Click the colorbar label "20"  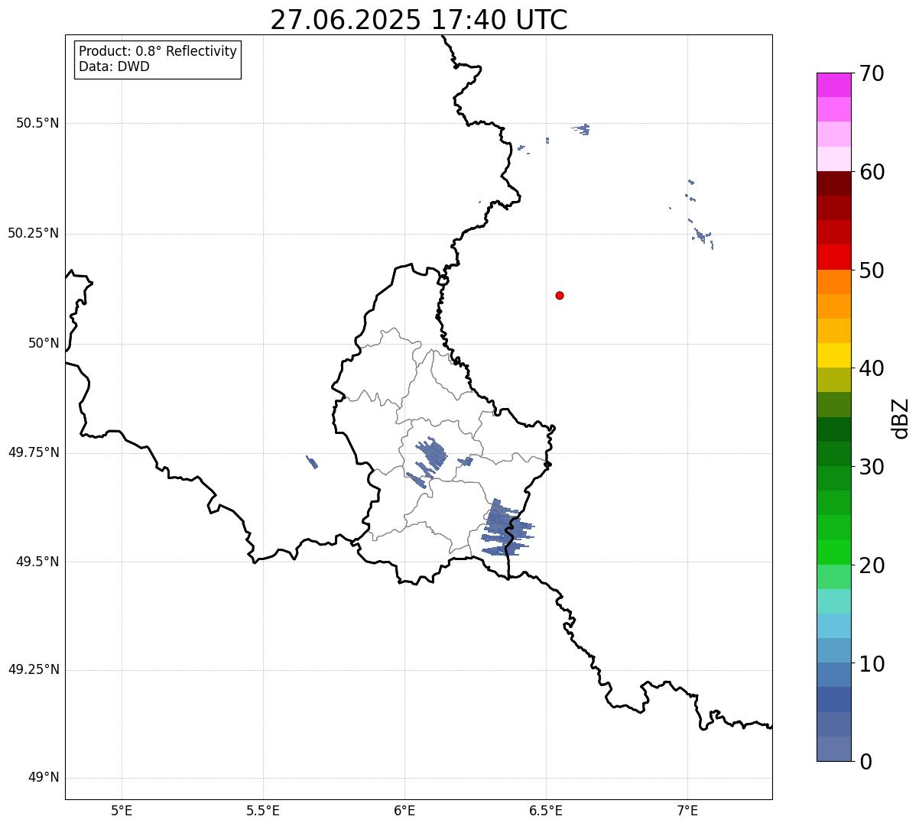[x=872, y=565]
